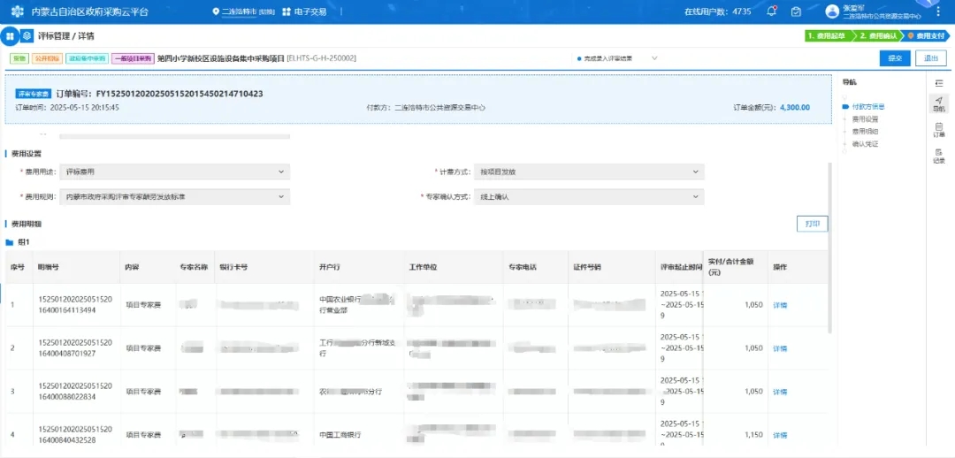
Task: Expand the 专家确认方式 dropdown
Action: [589, 196]
